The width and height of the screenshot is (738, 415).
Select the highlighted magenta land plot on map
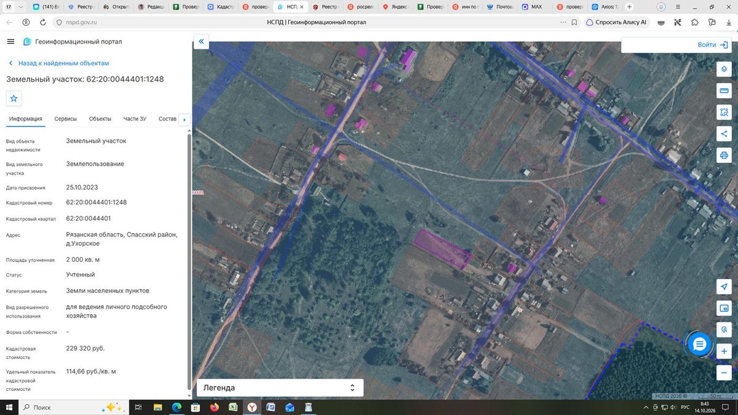click(442, 249)
